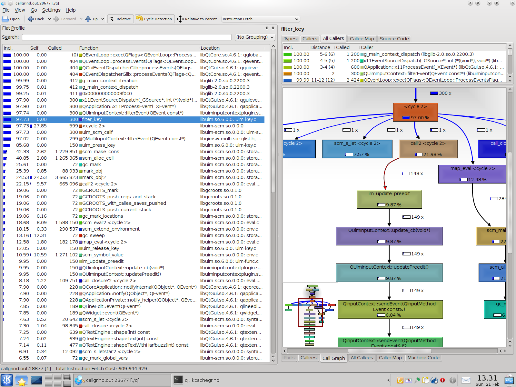This screenshot has height=387, width=516.
Task: Sort the profile by the Self column header
Action: point(35,48)
